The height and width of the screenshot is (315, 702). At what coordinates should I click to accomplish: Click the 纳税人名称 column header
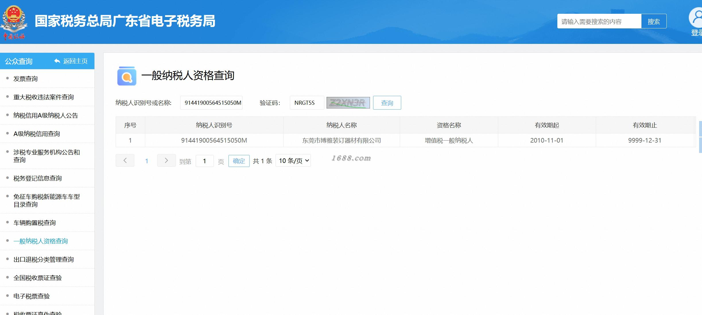[x=342, y=125]
